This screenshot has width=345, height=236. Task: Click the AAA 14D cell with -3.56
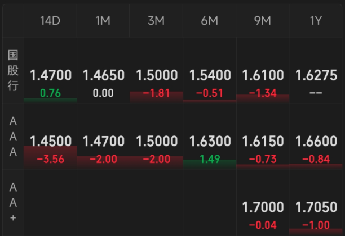50,136
